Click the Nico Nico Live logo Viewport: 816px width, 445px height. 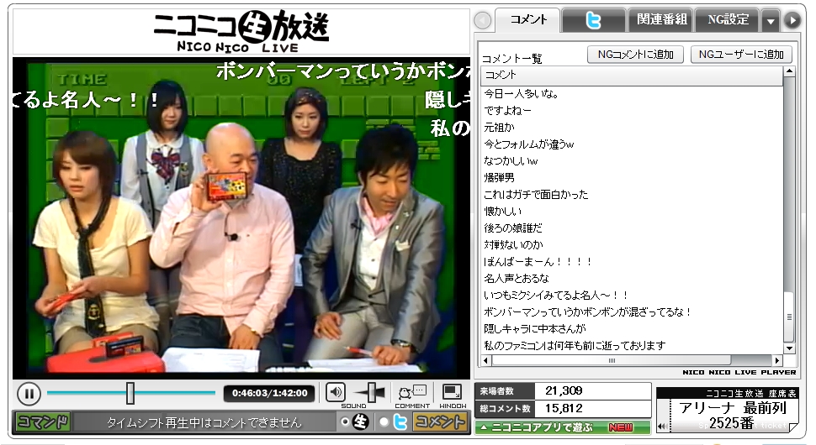tap(241, 31)
